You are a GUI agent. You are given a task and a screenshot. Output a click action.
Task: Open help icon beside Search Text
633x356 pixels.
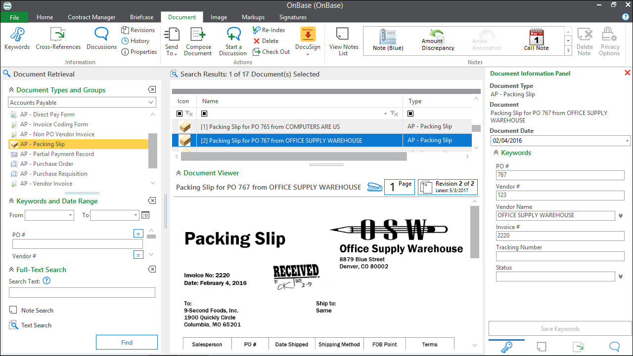tap(46, 281)
